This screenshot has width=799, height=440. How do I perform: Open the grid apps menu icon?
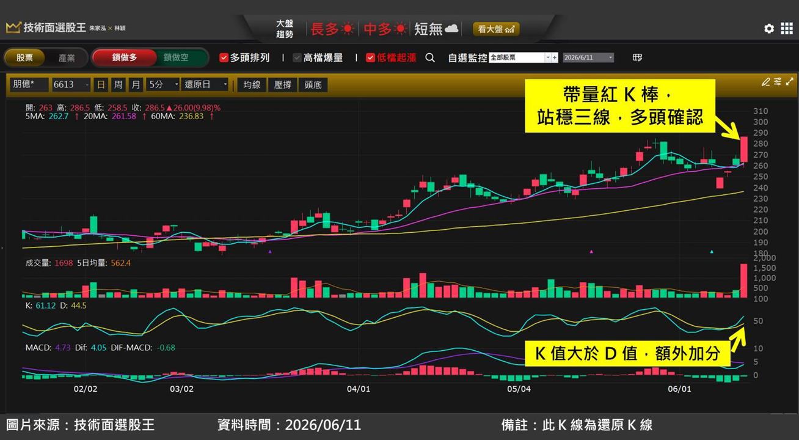tap(787, 29)
